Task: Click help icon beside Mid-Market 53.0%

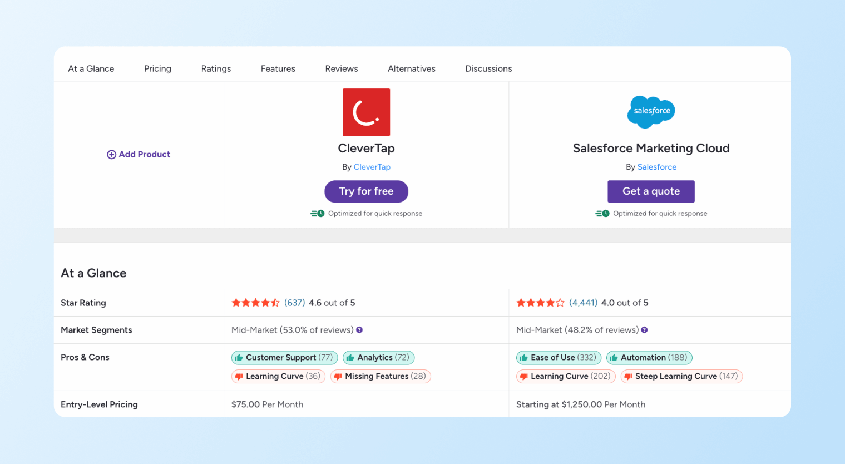Action: (359, 330)
